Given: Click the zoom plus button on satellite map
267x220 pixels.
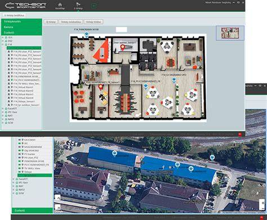Looking at the screenshot, I should tap(262, 203).
